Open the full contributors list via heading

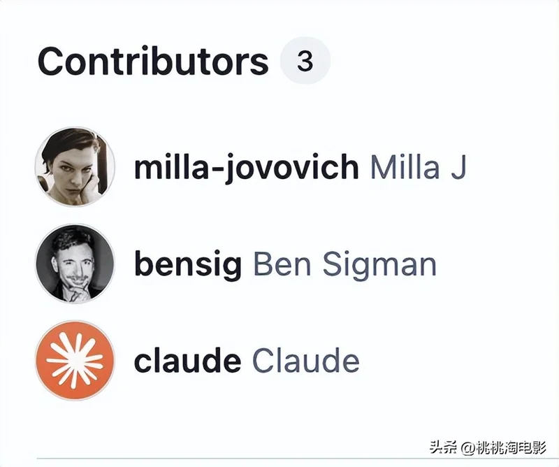(152, 62)
